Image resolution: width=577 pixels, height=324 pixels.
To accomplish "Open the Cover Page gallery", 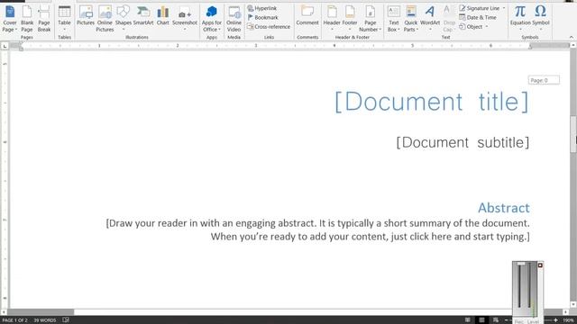I will click(x=10, y=19).
